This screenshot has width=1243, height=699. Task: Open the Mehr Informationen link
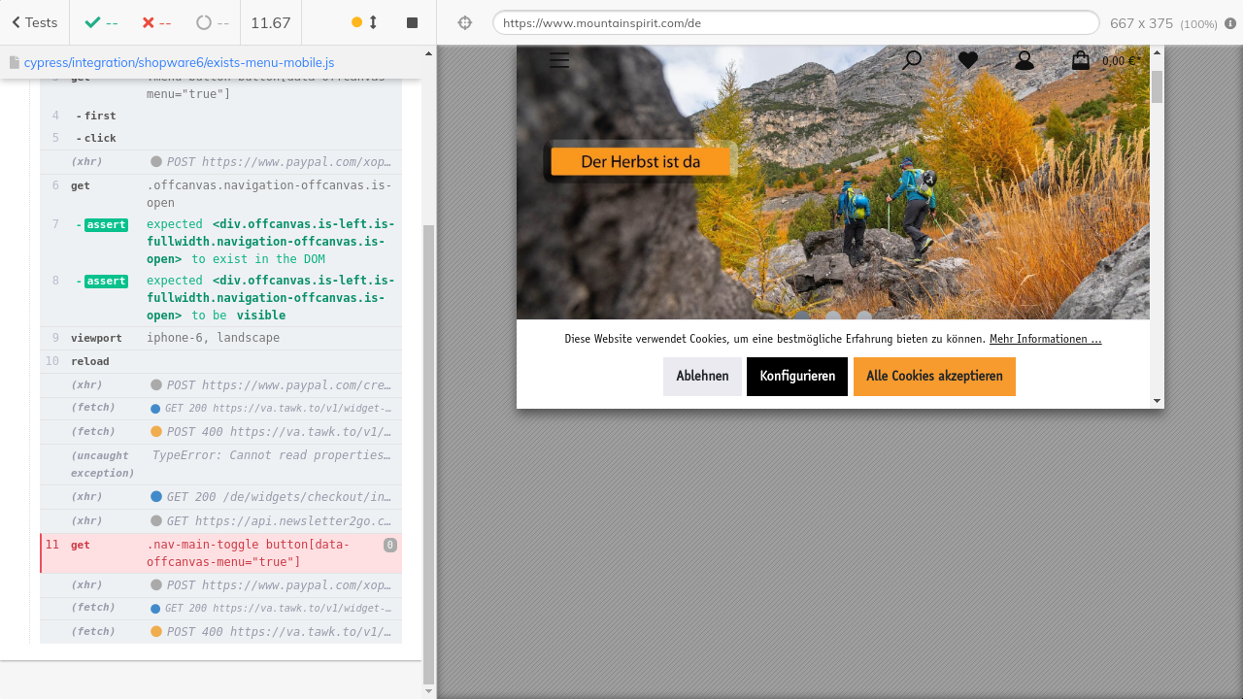click(x=1045, y=339)
